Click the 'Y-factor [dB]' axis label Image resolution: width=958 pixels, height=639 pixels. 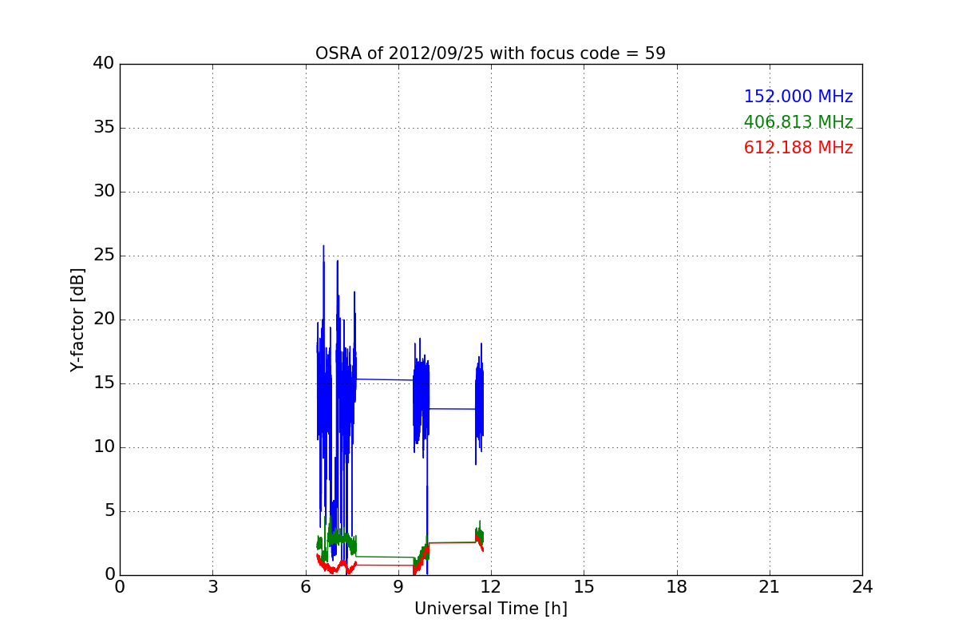(77, 319)
